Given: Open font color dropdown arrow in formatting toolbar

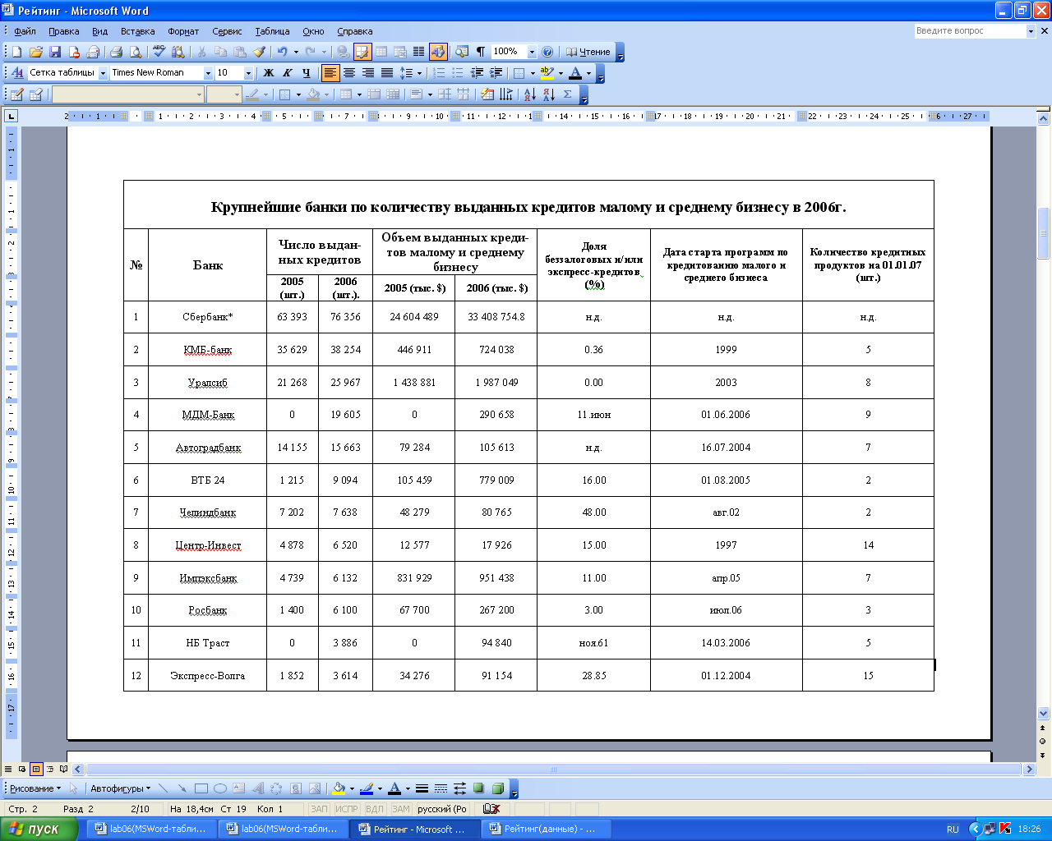Looking at the screenshot, I should pos(588,73).
